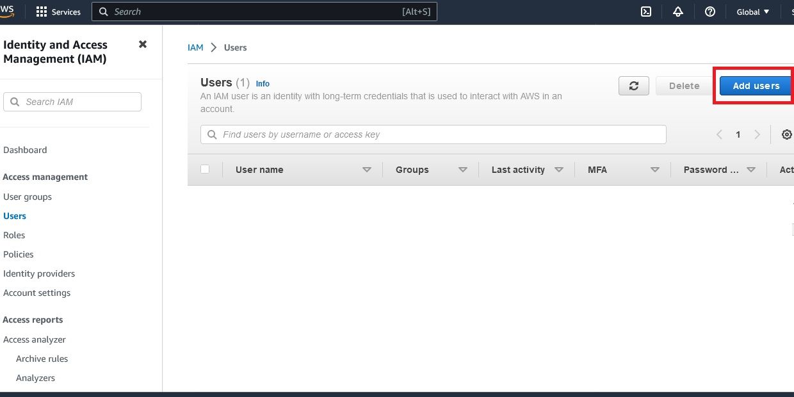
Task: Refresh the users list
Action: pos(633,85)
